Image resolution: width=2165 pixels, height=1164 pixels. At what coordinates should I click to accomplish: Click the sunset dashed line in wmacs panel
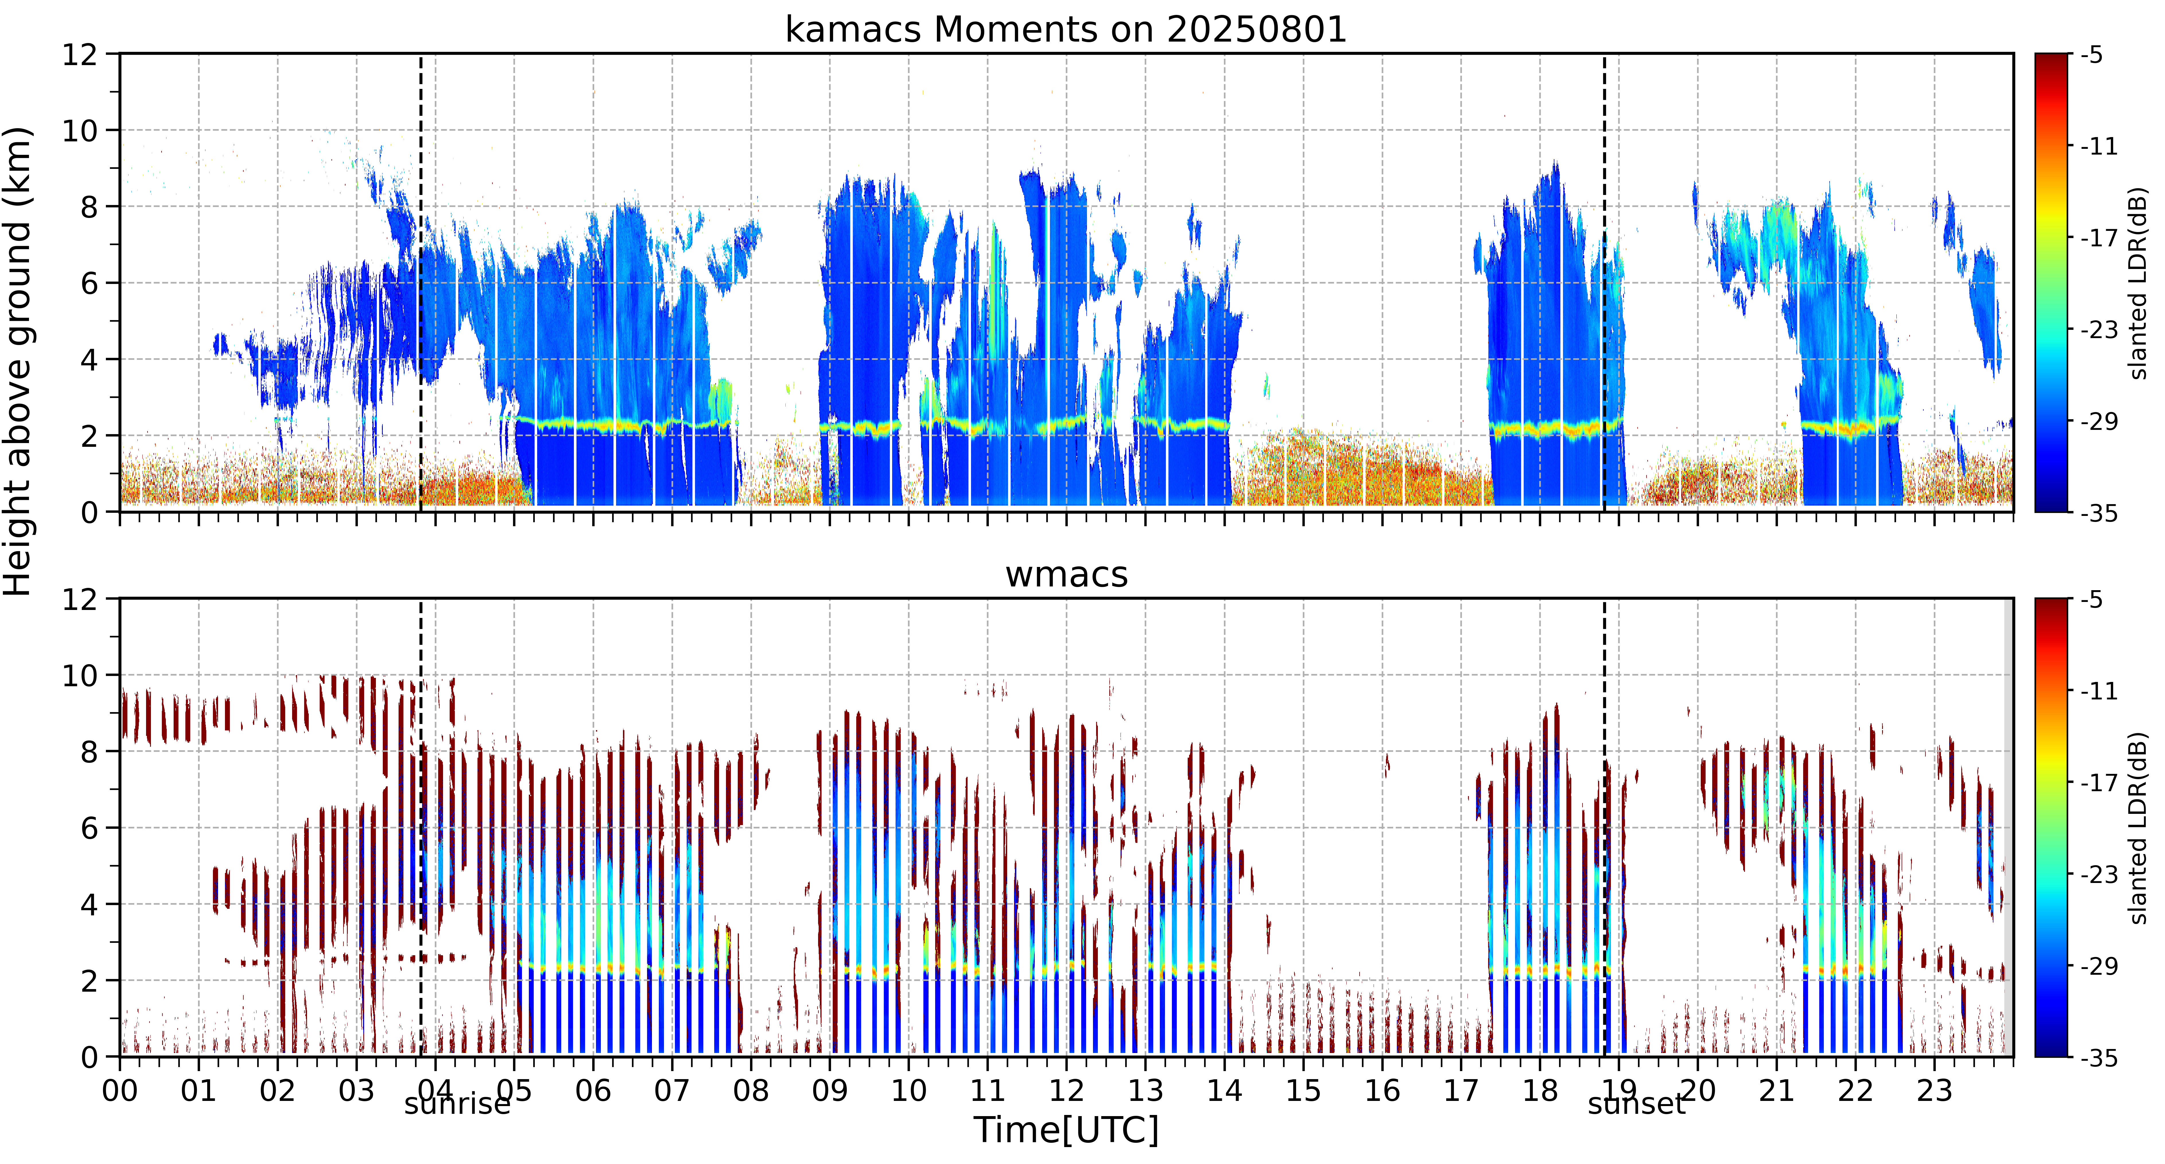tap(1604, 827)
